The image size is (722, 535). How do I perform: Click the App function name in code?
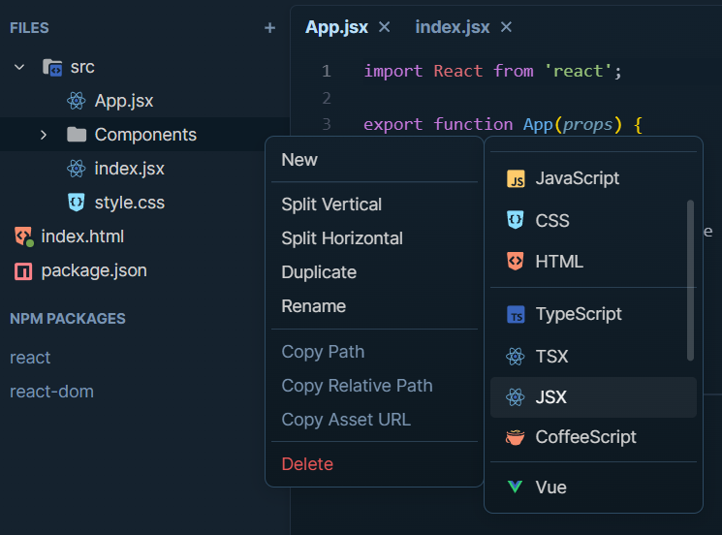tap(538, 125)
